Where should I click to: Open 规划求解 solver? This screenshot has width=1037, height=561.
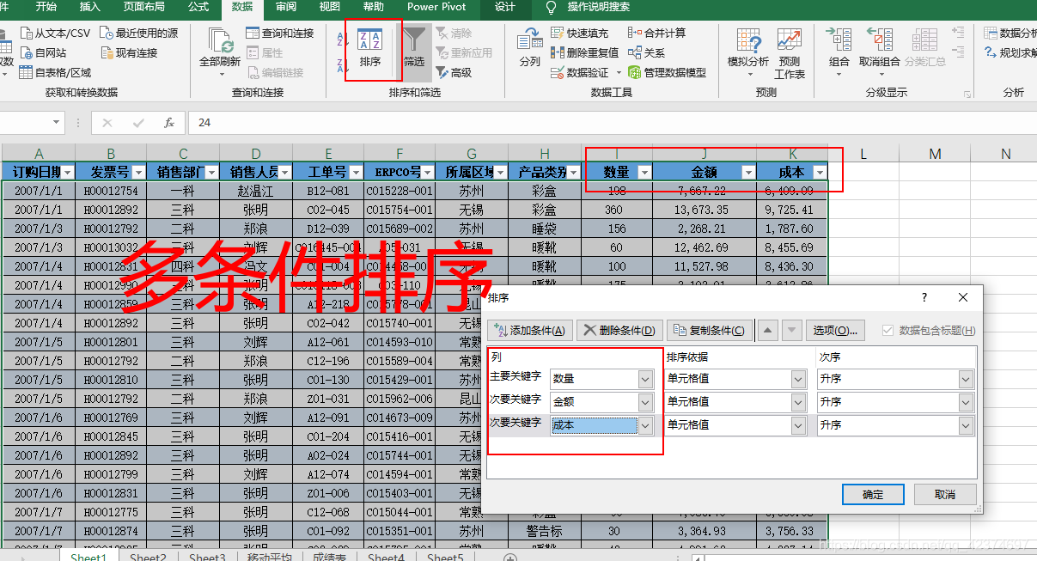(x=1010, y=52)
